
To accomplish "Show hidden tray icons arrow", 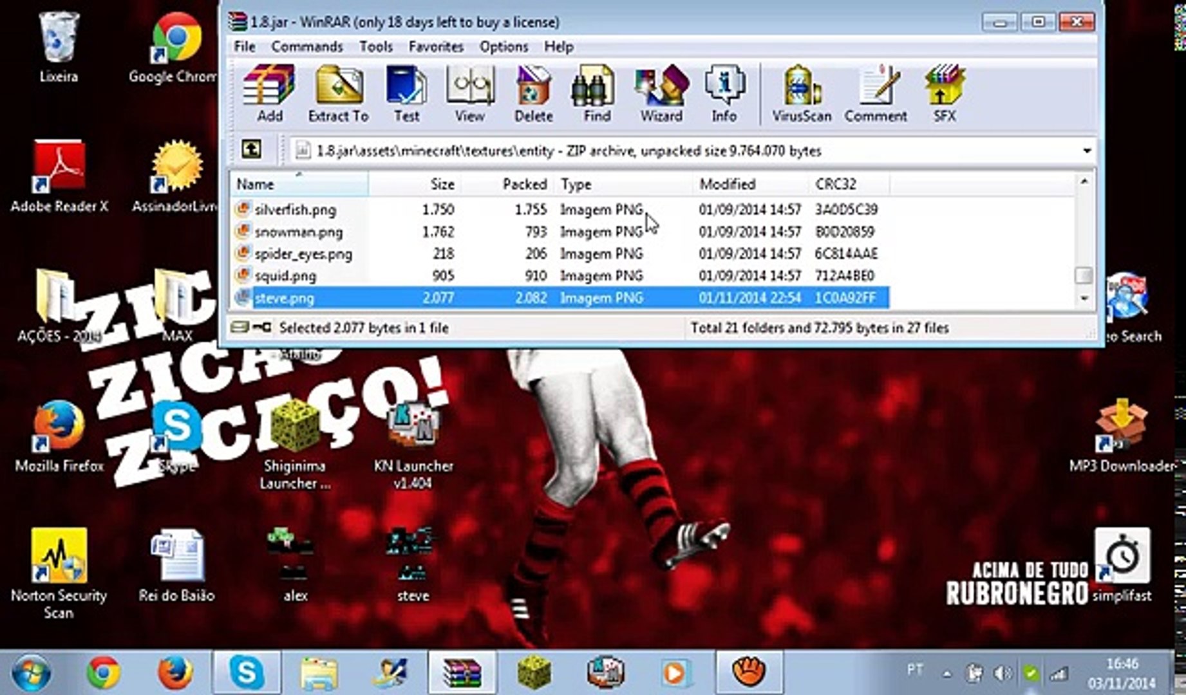I will coord(946,674).
